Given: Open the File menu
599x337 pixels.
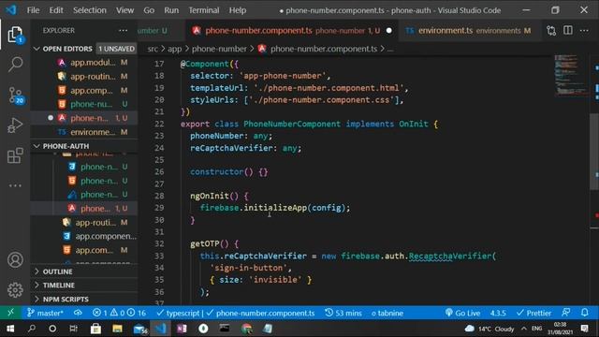Looking at the screenshot, I should coord(34,10).
